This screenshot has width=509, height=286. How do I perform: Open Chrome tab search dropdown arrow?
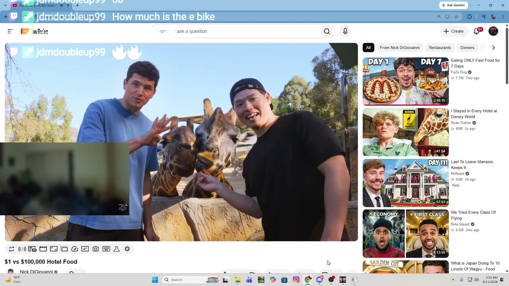tap(5, 6)
